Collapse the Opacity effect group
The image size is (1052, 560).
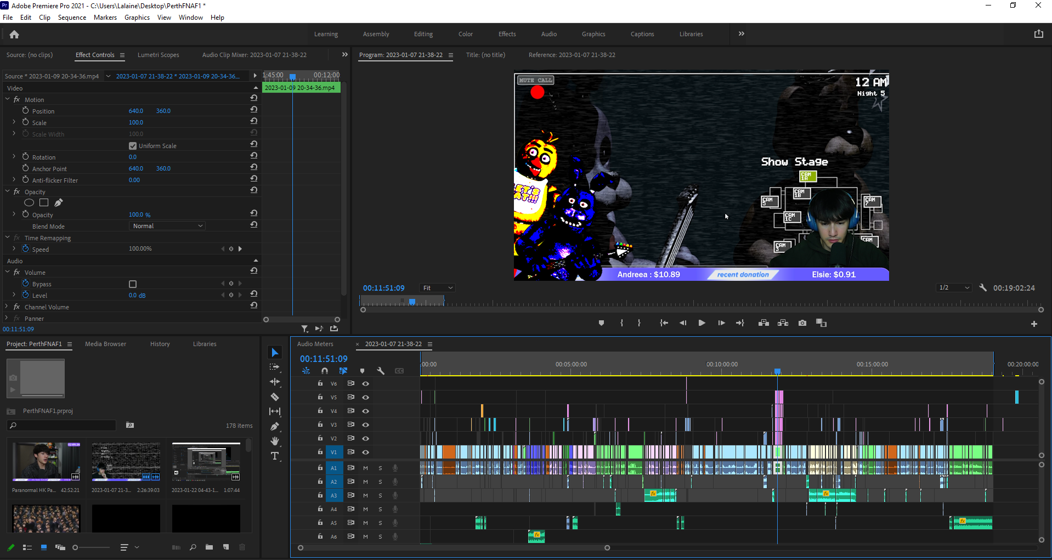[x=8, y=191]
